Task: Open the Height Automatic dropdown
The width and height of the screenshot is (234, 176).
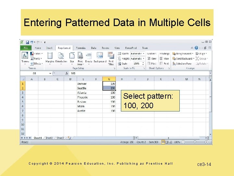Action: point(143,59)
